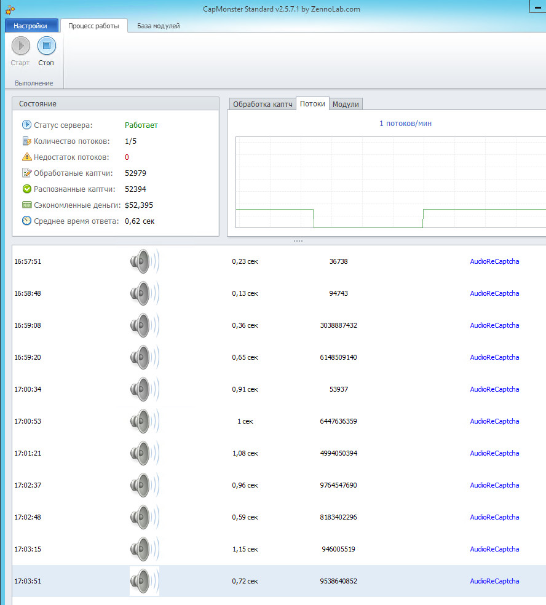The image size is (546, 605).
Task: Play audio captcha from 16:58:48 row
Action: tap(144, 293)
